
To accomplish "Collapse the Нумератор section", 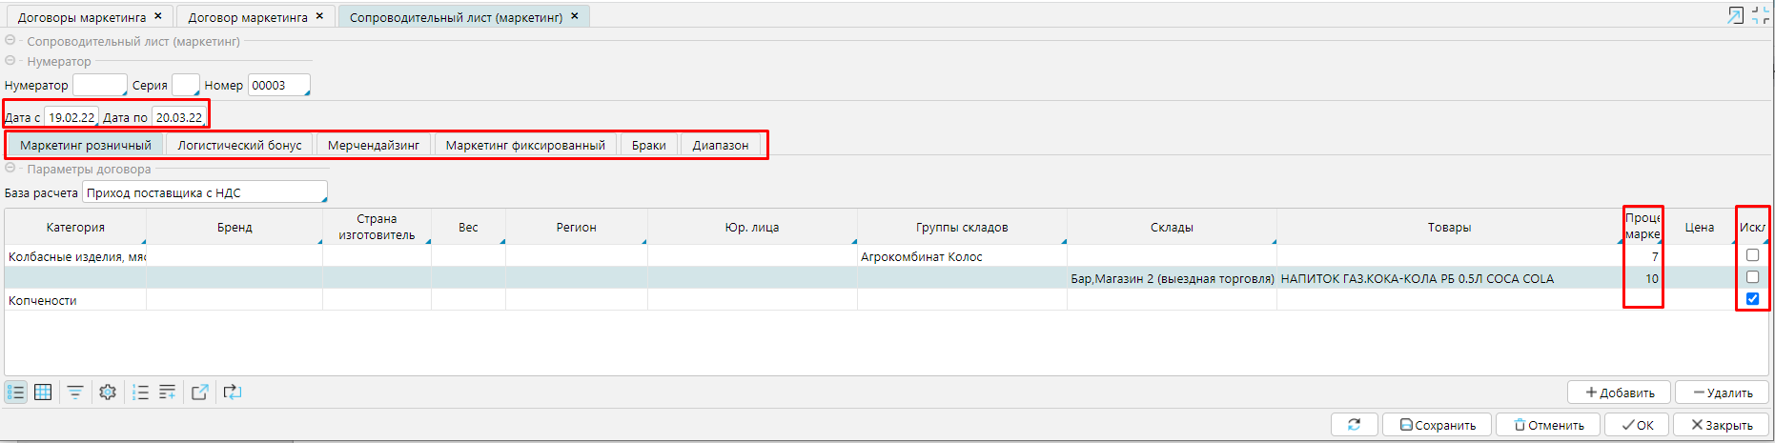I will coord(10,61).
